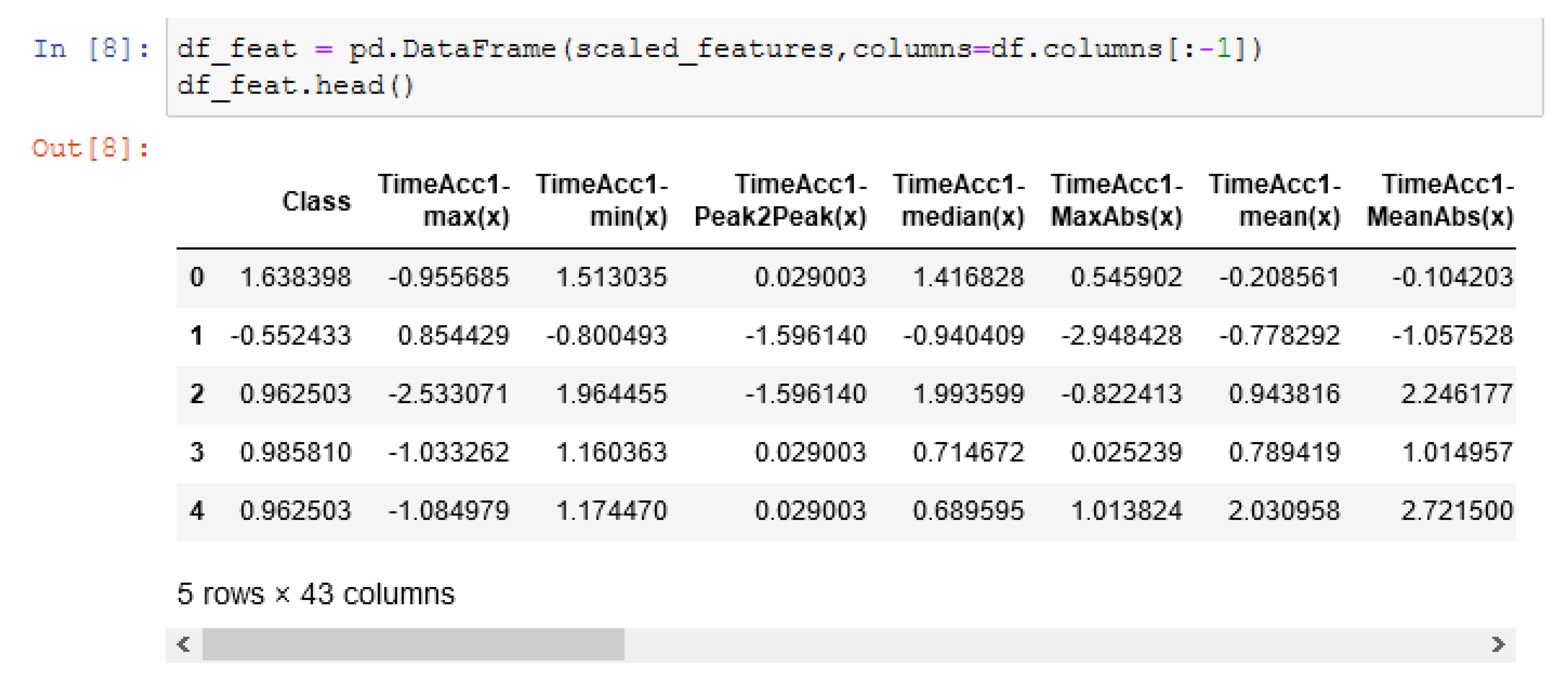Click the right scroll arrow of the table
This screenshot has height=680, width=1561.
(1498, 644)
